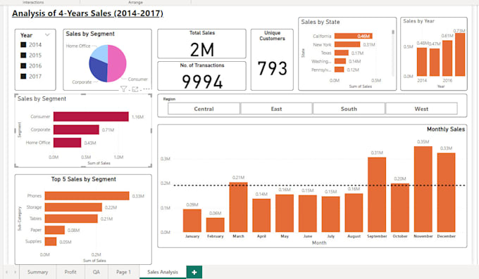Select the light blue Home Office pie slice

click(100, 53)
